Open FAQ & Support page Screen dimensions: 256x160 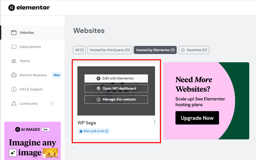tap(33, 89)
